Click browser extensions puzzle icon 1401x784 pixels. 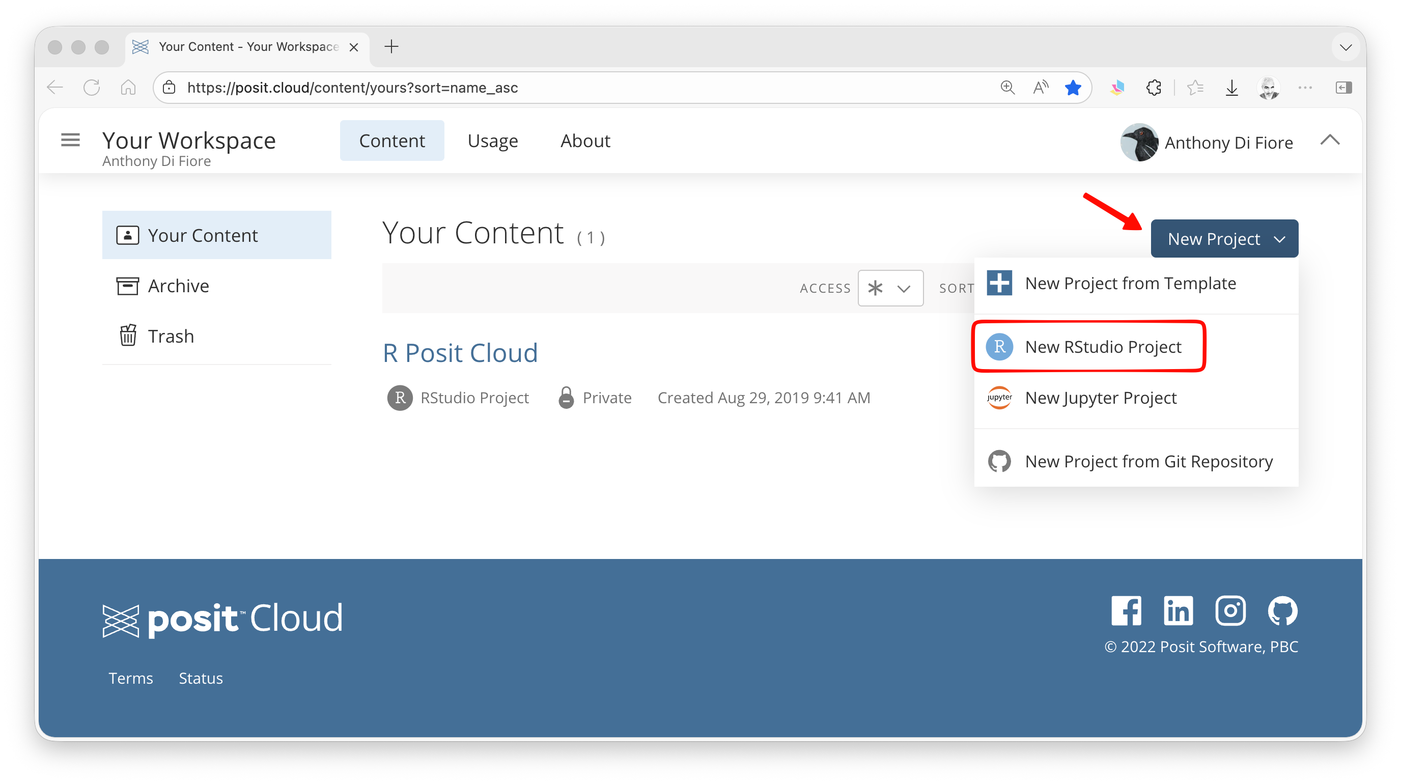pos(1154,88)
